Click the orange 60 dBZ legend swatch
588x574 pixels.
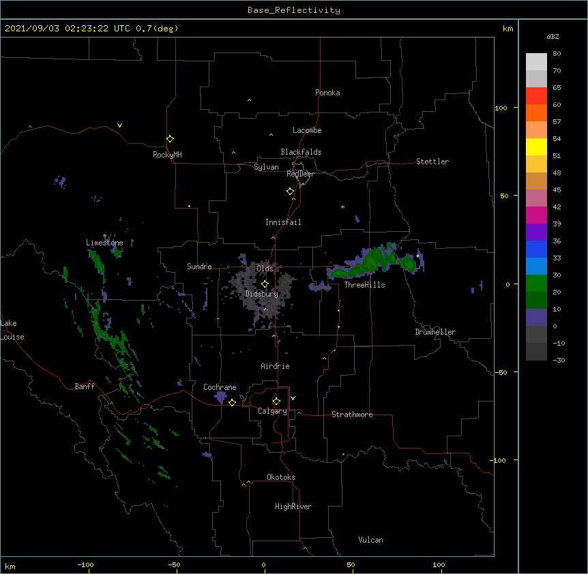[x=536, y=112]
